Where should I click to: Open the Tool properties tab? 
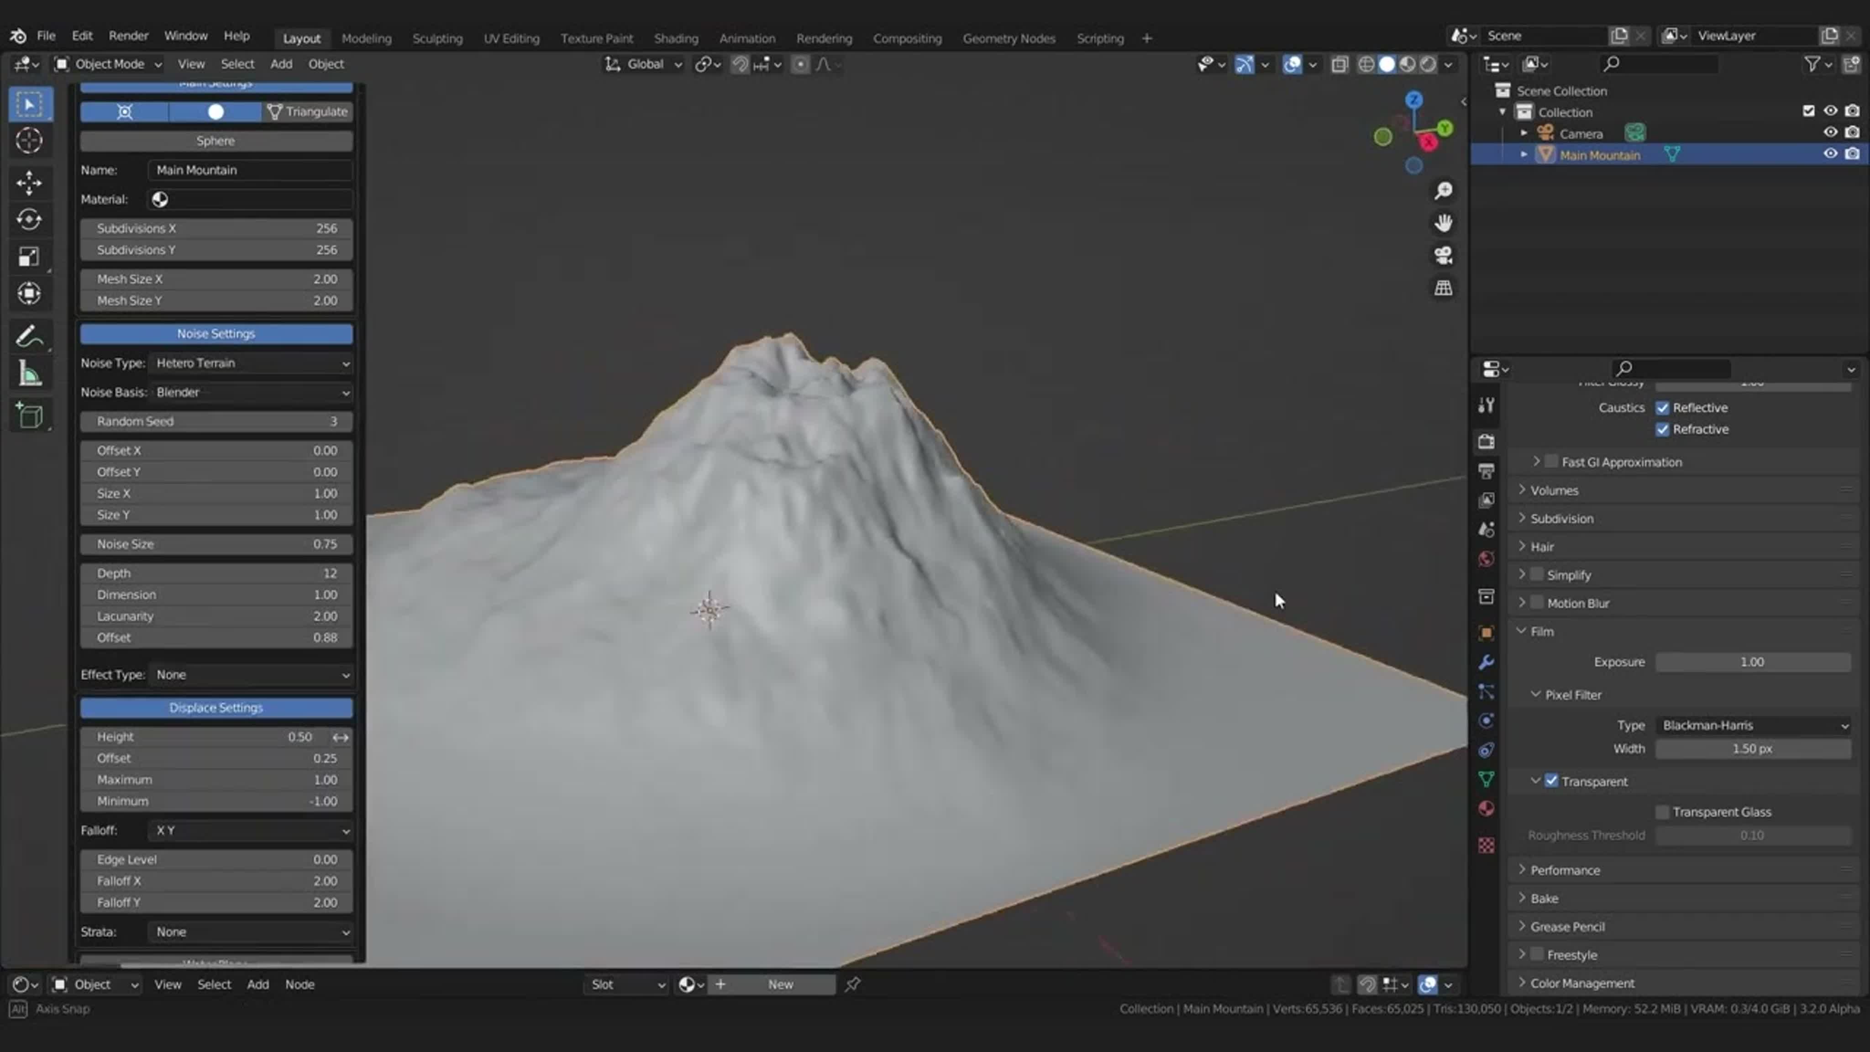coord(1486,405)
